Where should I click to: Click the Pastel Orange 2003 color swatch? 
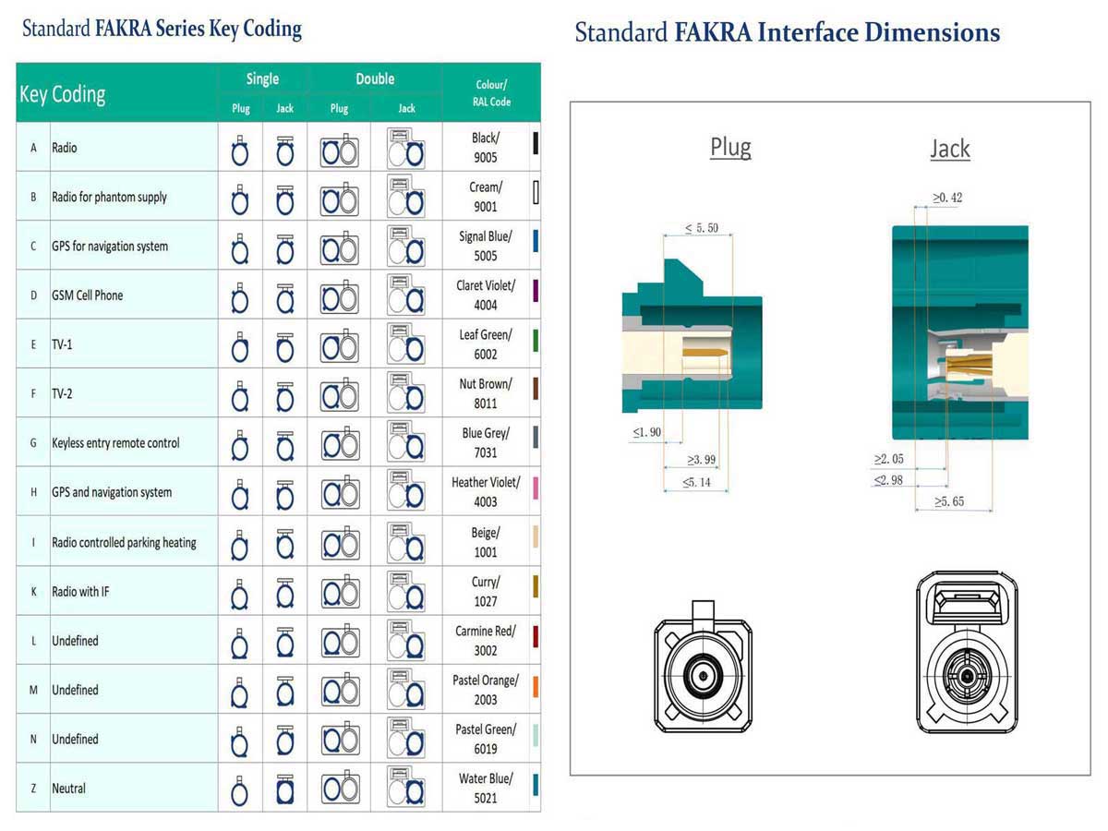tap(536, 686)
